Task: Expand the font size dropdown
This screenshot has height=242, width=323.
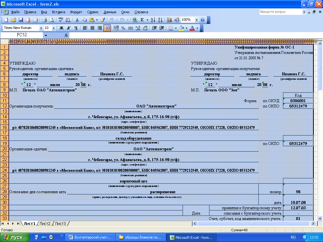Action: [54, 28]
